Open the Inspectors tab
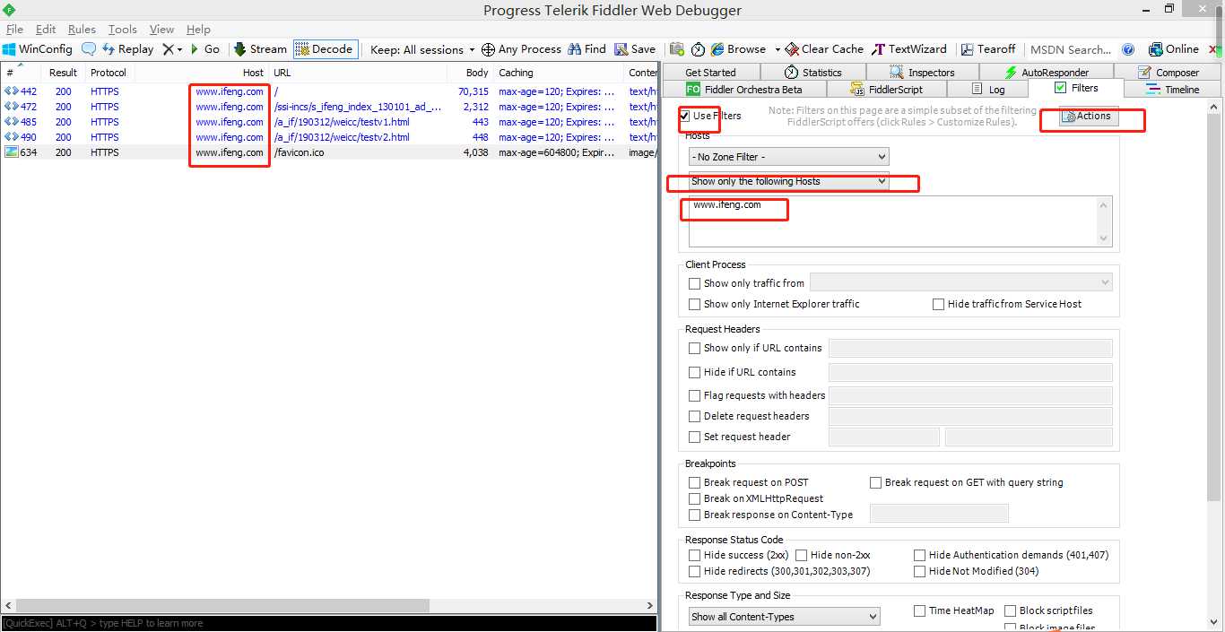 tap(921, 73)
